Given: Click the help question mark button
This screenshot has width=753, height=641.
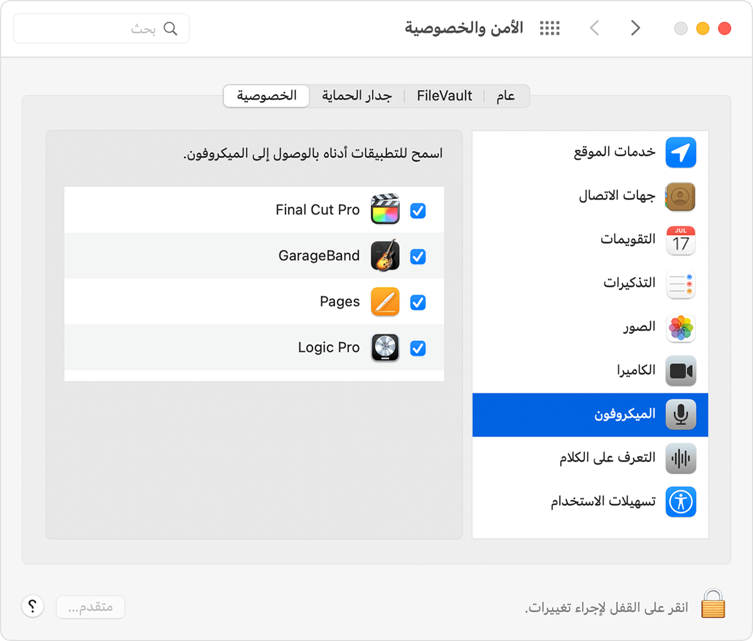Looking at the screenshot, I should click(x=33, y=606).
